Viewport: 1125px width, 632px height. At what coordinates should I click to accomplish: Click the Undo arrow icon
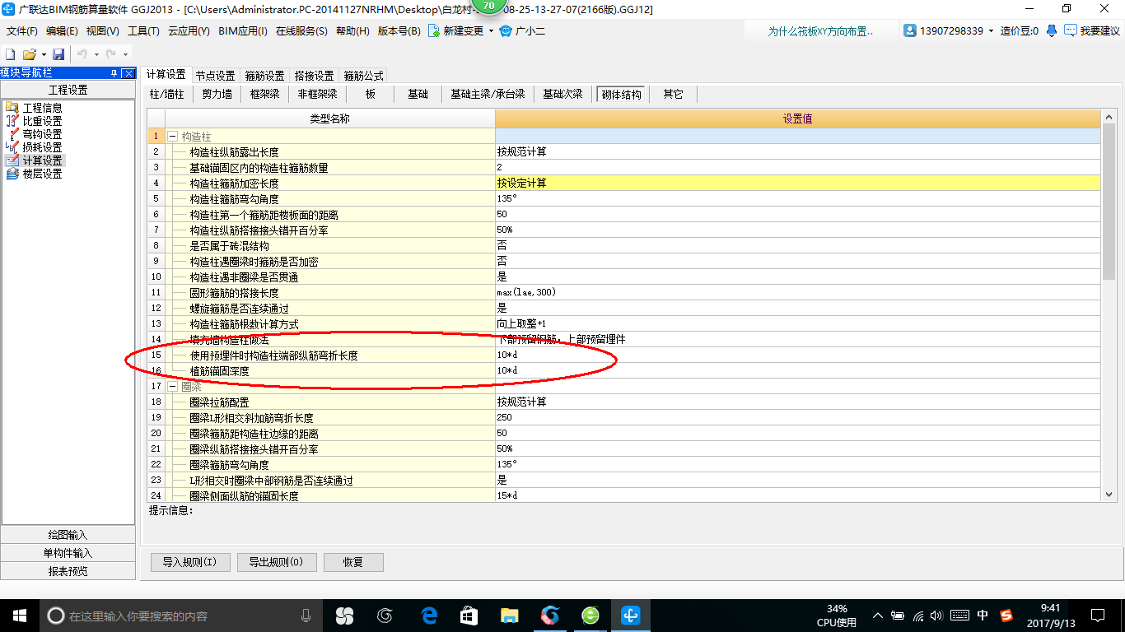[x=82, y=53]
